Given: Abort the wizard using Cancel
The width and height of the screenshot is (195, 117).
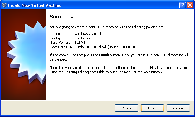Looking at the screenshot, I should (178, 108).
